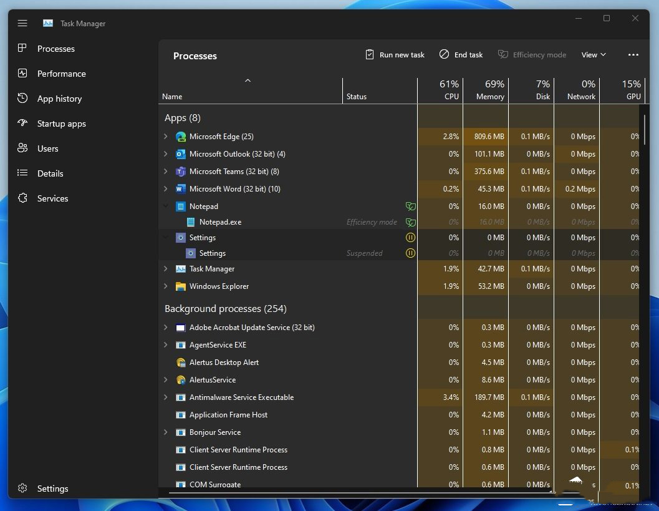This screenshot has height=511, width=659.
Task: Expand the AgentService EXE group
Action: (x=166, y=345)
